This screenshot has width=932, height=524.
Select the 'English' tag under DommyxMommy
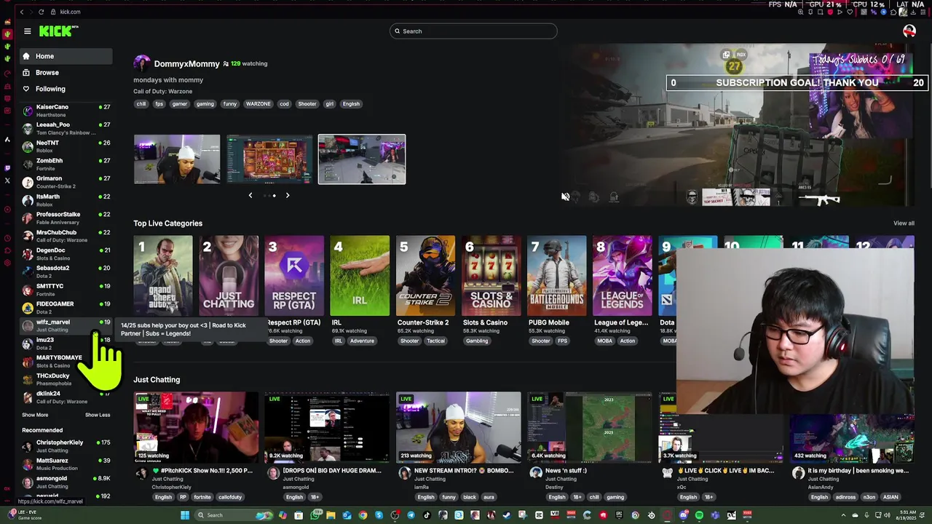[x=351, y=104]
